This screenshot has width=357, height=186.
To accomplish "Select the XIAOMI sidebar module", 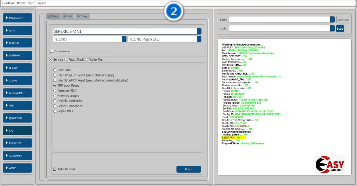I will tap(17, 80).
